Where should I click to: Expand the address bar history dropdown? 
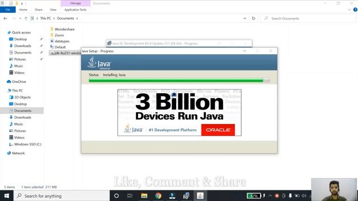[245, 18]
